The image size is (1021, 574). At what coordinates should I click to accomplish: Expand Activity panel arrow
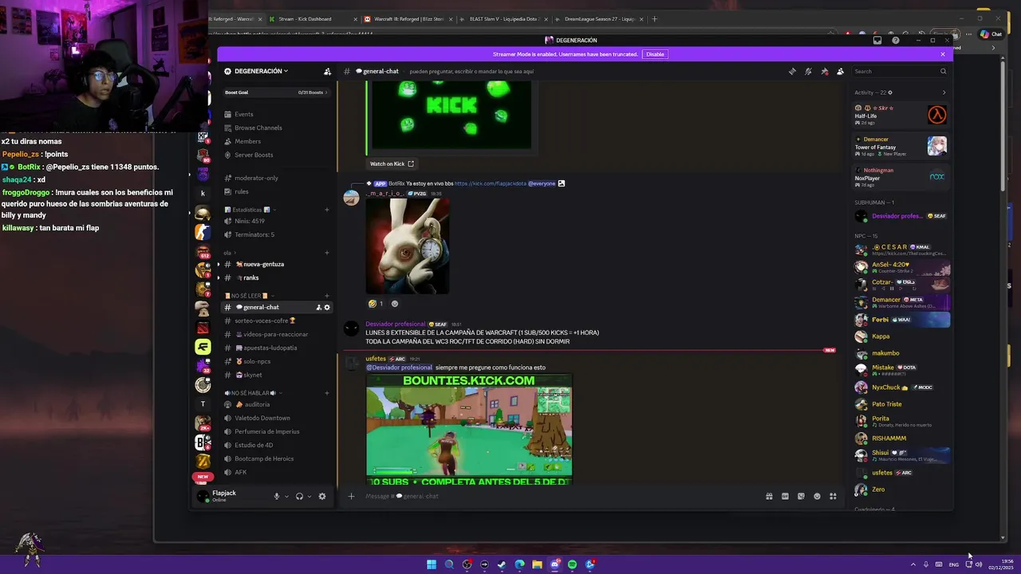(944, 92)
